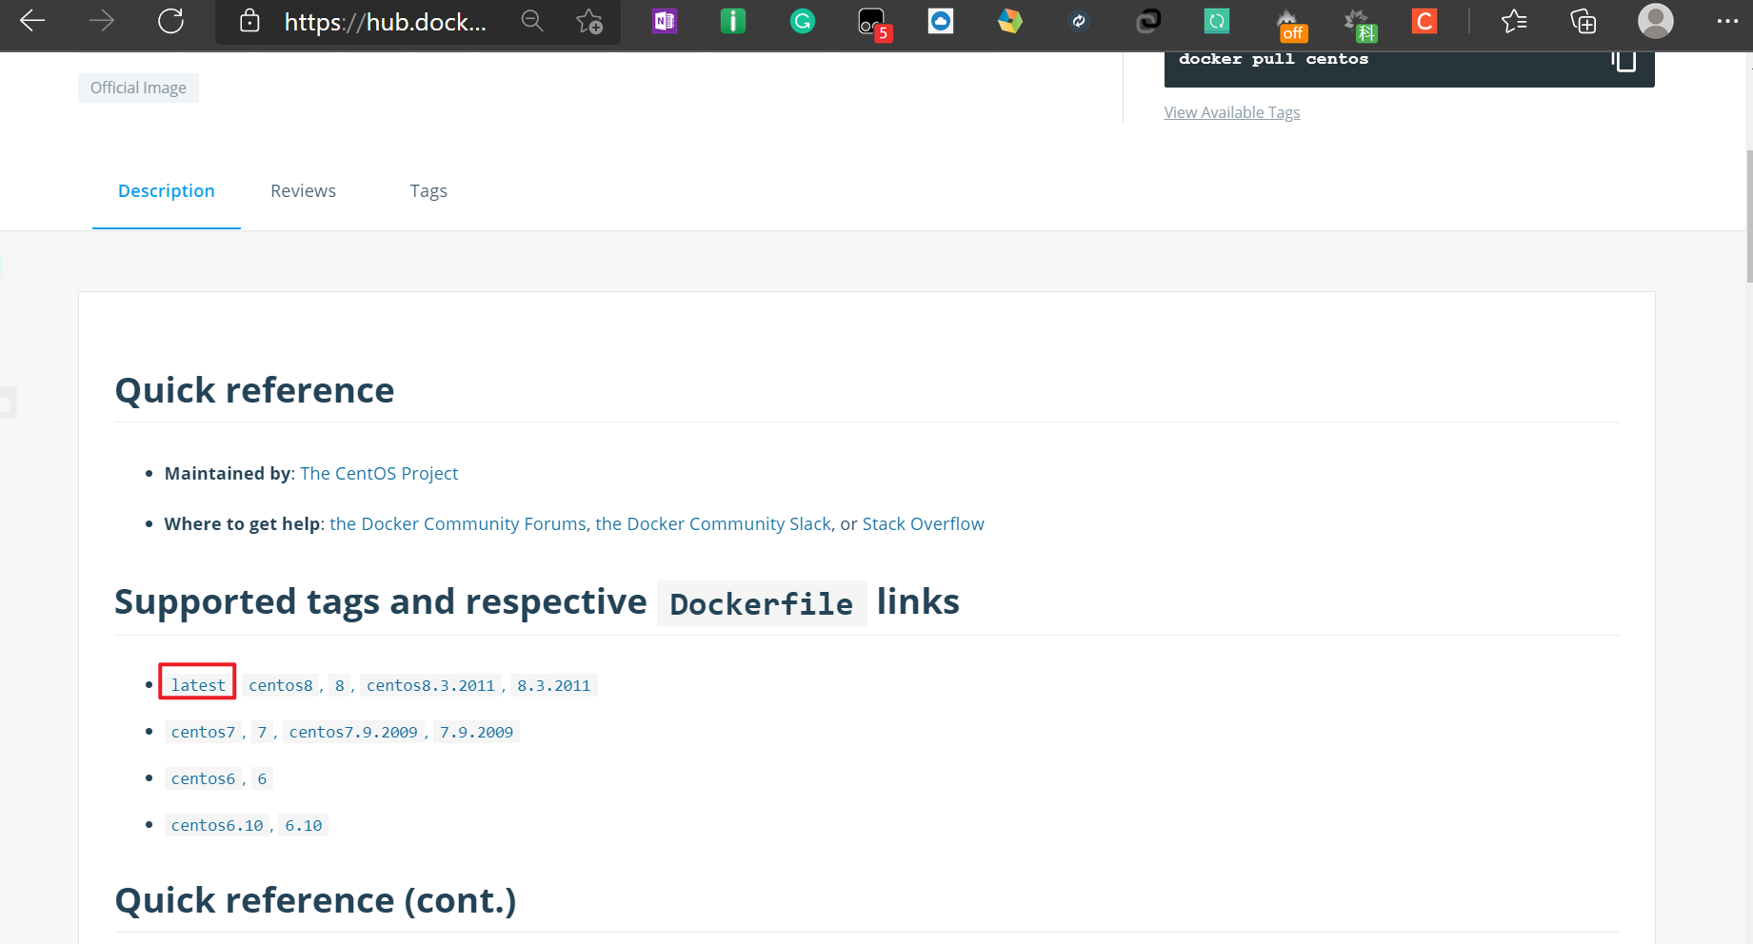Click the Quick reference (cont.) heading

tap(315, 900)
